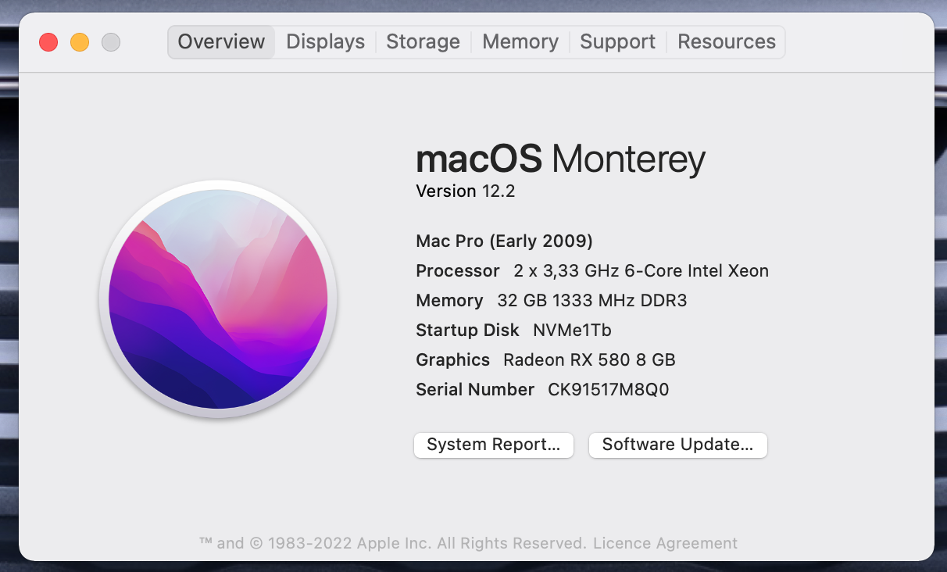Click the 32 GB 1333 MHz DDR3 memory value
Image resolution: width=947 pixels, height=572 pixels.
[591, 300]
